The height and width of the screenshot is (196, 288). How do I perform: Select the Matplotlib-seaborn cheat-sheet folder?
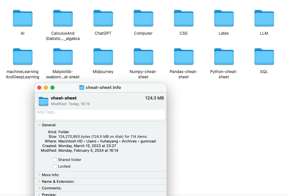pyautogui.click(x=63, y=57)
